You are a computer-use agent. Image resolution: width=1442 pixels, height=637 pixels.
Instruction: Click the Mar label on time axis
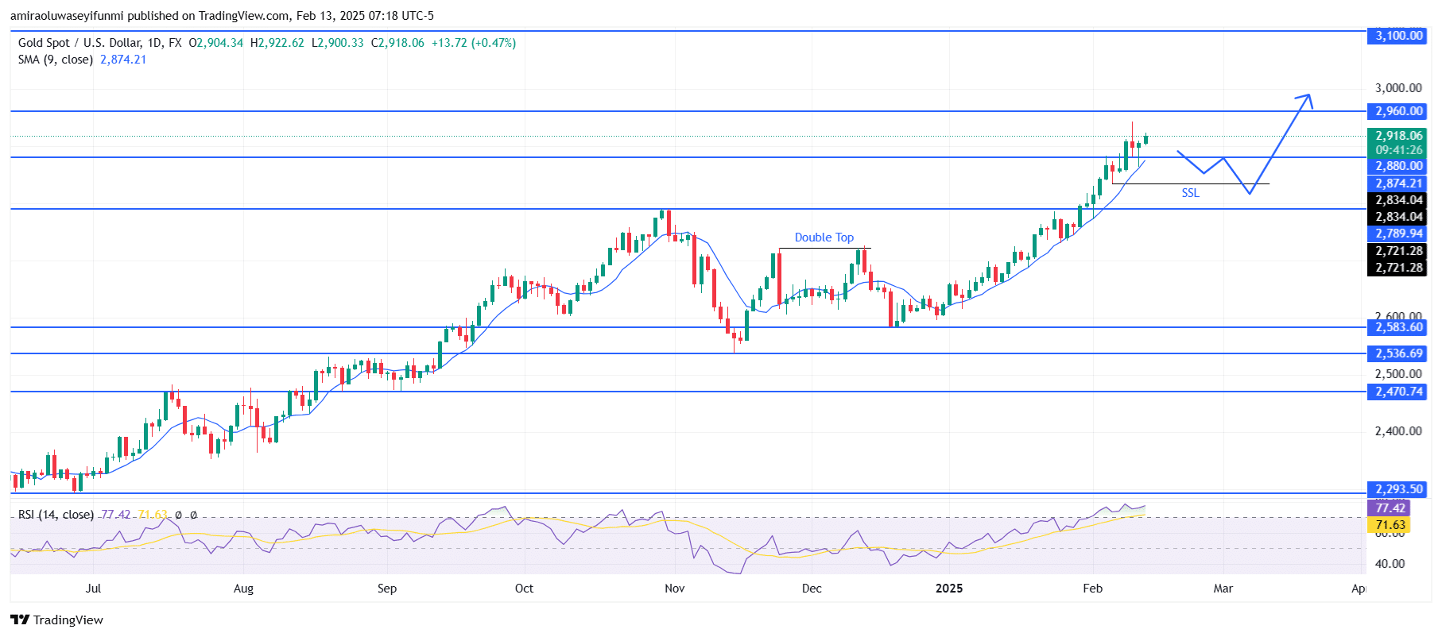point(1223,589)
